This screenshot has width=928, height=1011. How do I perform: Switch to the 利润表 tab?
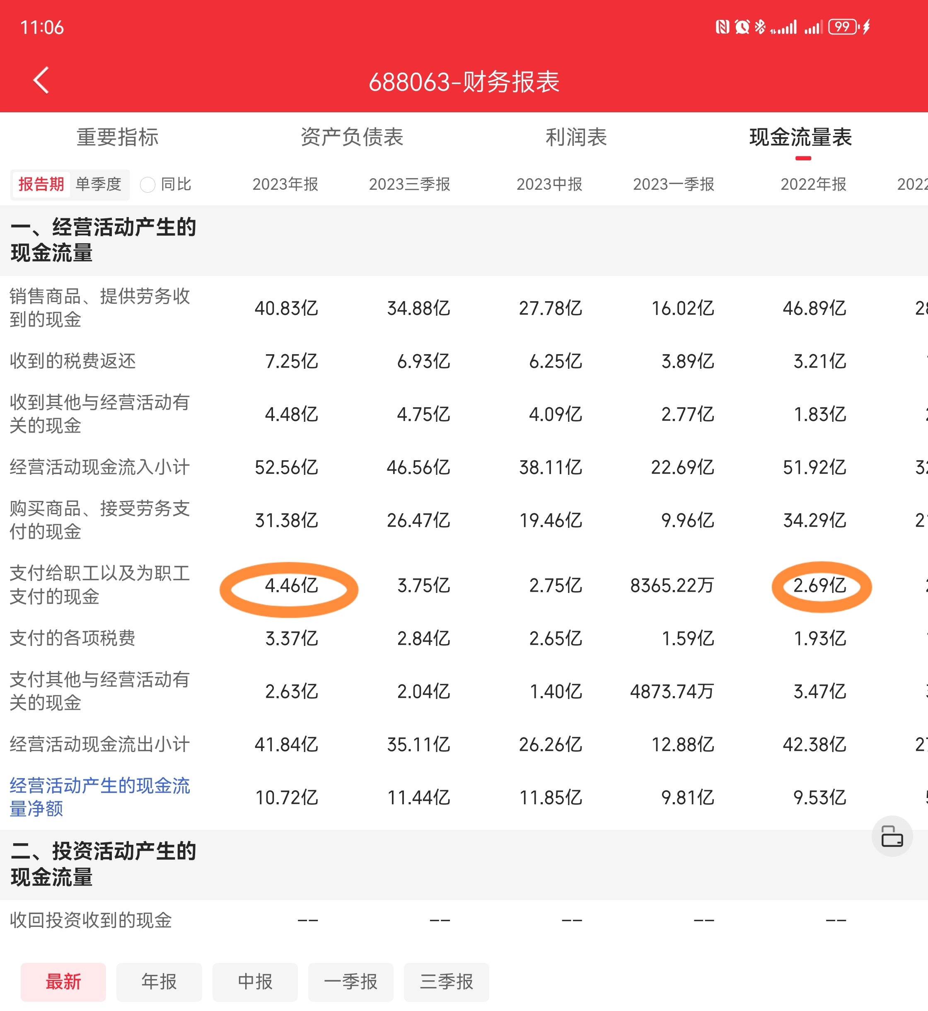click(576, 137)
